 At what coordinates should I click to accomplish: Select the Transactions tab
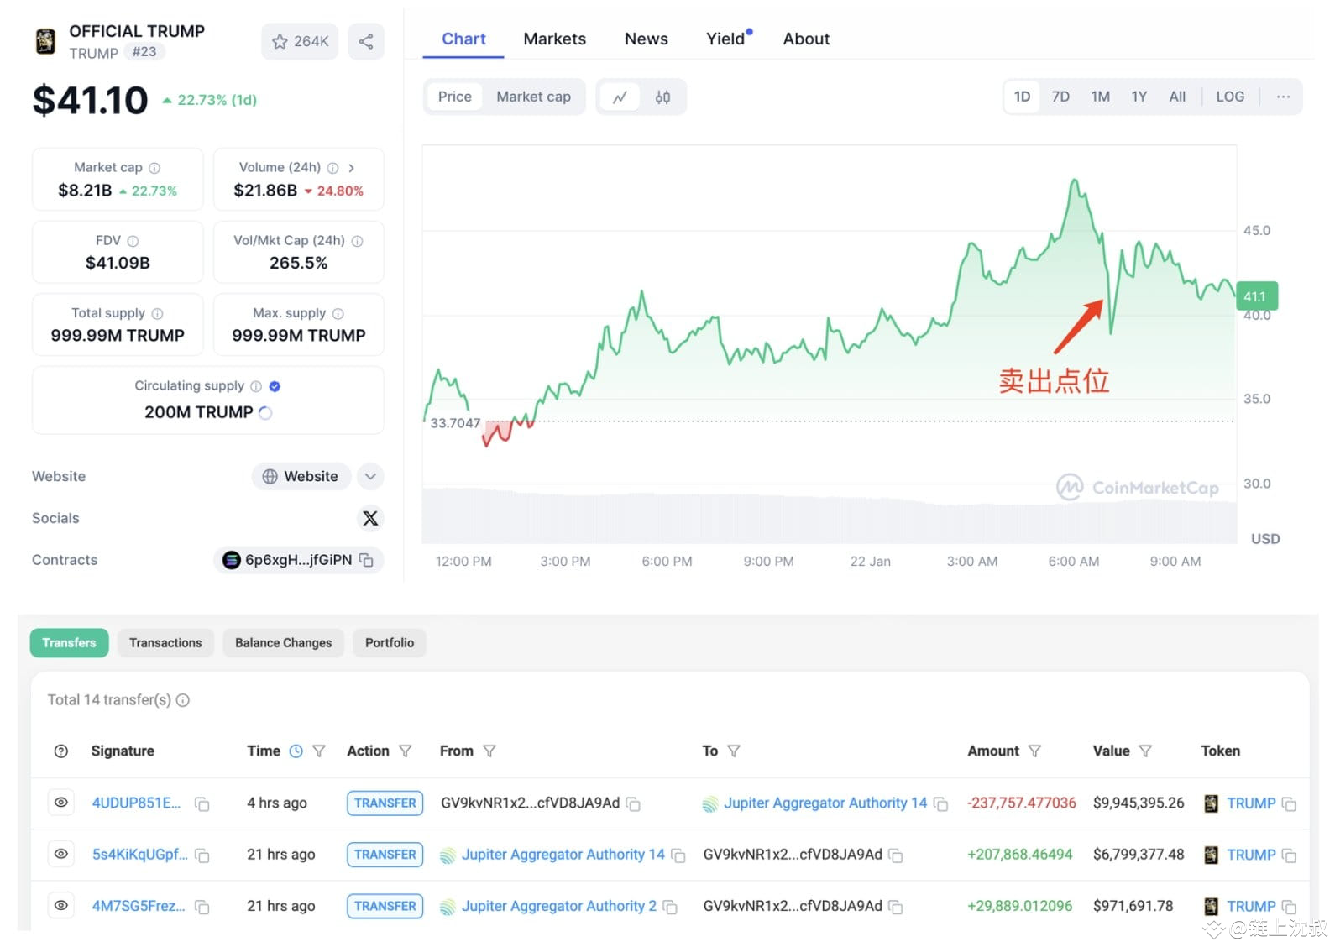pyautogui.click(x=165, y=643)
